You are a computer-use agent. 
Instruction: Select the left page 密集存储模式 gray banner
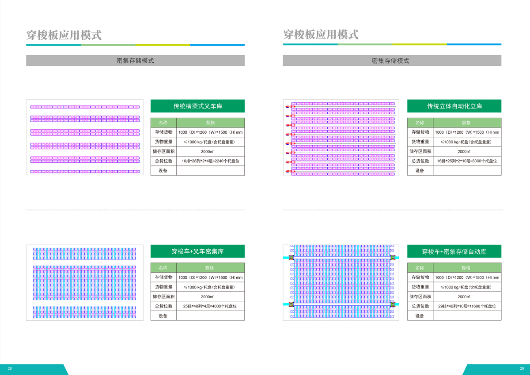[135, 60]
